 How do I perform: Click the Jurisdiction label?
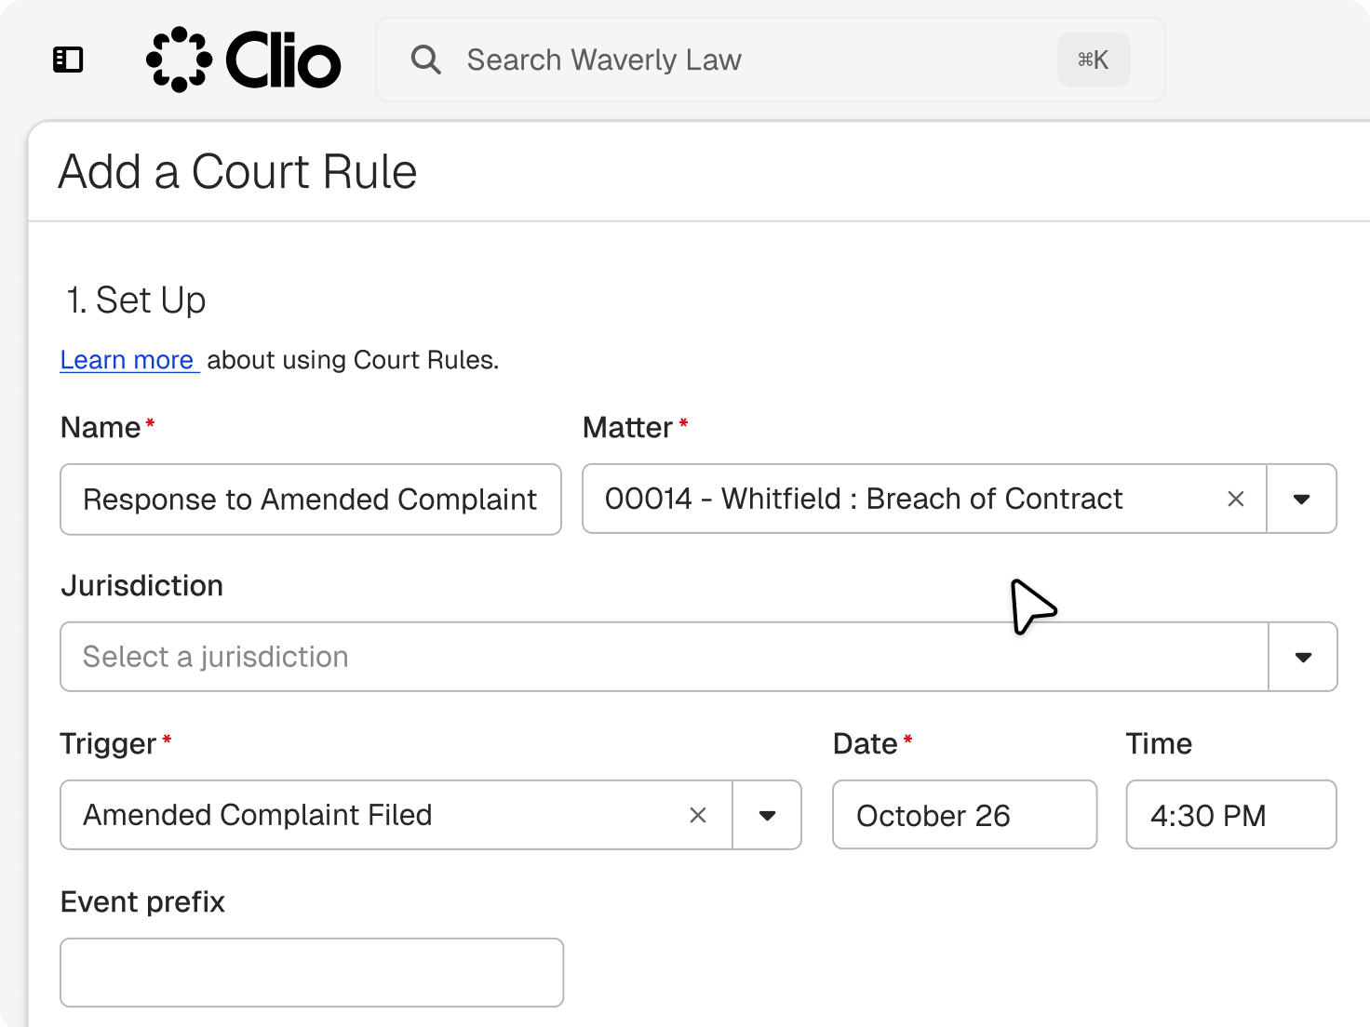(142, 586)
